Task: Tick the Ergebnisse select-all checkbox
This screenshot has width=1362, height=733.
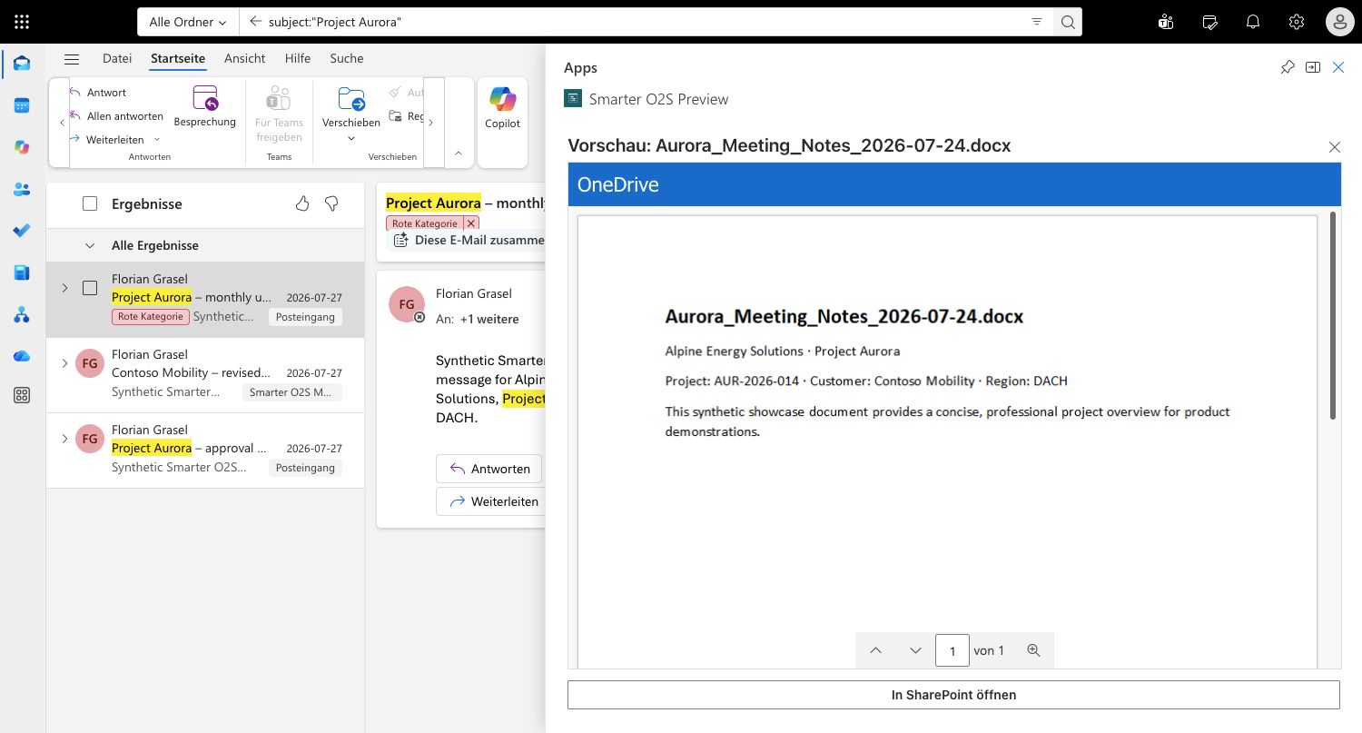Action: 90,204
